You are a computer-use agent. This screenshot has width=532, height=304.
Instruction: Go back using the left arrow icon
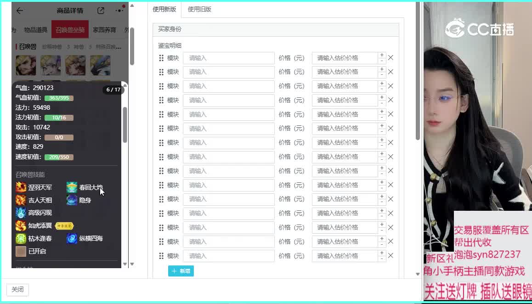tap(20, 11)
